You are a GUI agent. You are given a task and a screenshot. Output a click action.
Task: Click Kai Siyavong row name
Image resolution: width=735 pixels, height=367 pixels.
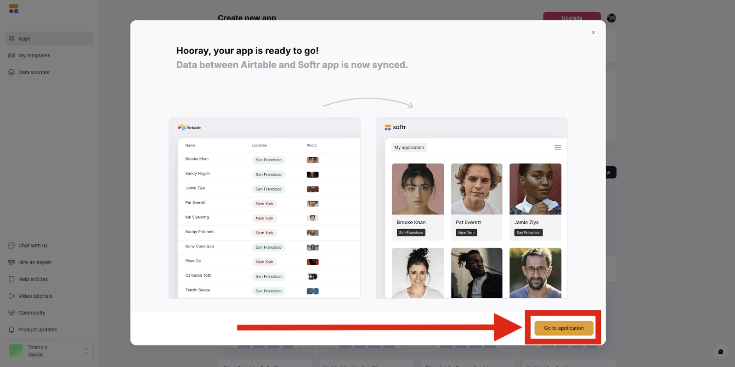pyautogui.click(x=197, y=217)
